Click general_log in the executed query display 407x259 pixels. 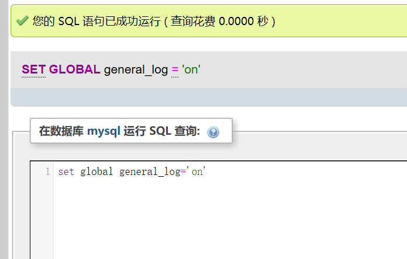click(136, 70)
